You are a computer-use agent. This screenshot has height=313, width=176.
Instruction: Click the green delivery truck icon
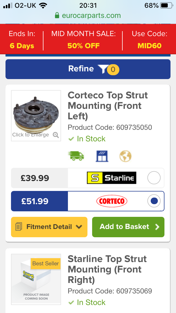[76, 156]
